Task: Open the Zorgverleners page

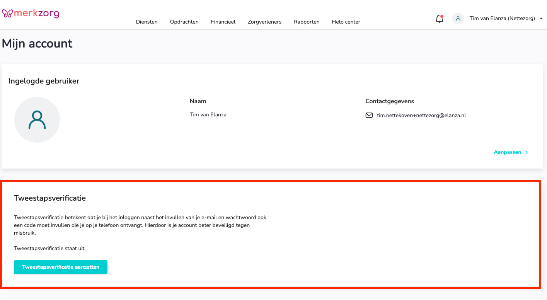Action: (264, 22)
